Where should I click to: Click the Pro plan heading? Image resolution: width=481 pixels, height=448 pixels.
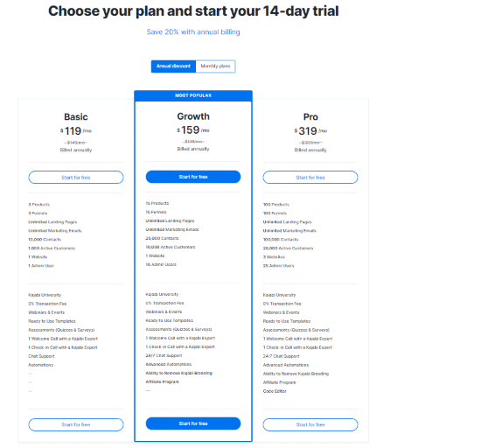(310, 117)
